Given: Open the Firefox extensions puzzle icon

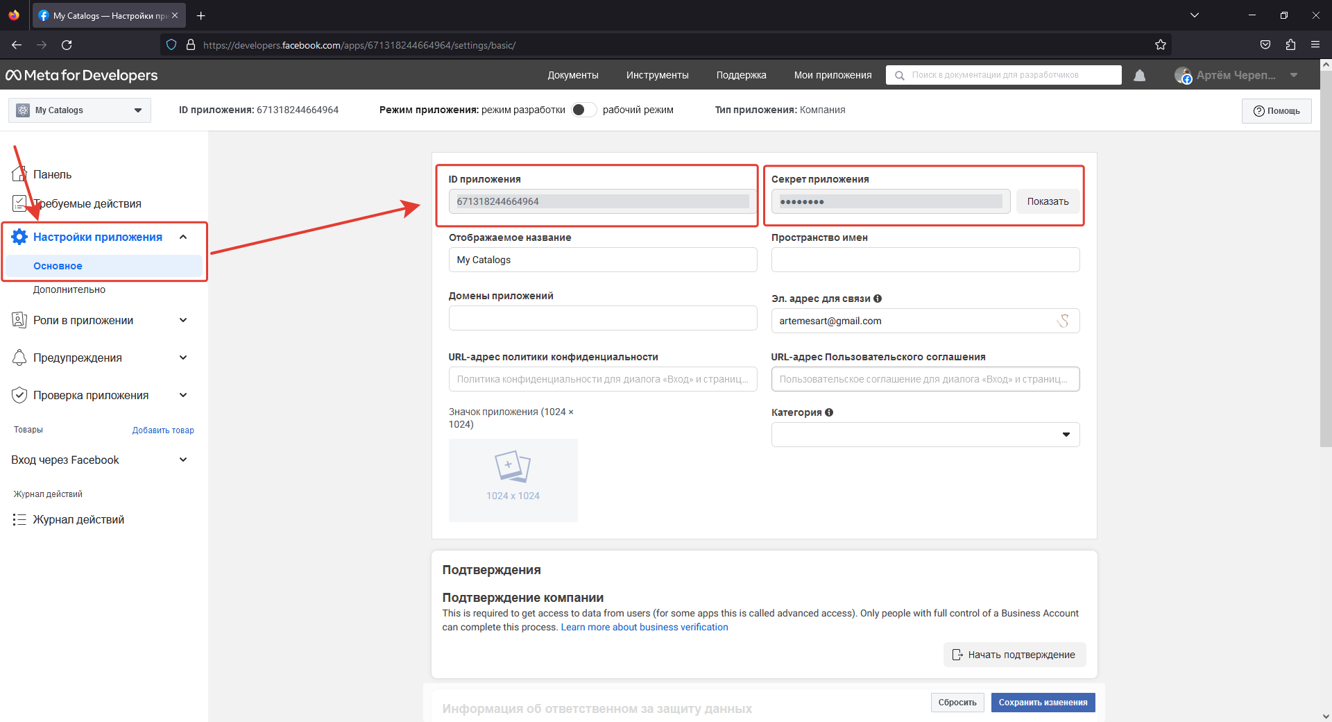Looking at the screenshot, I should coord(1290,44).
